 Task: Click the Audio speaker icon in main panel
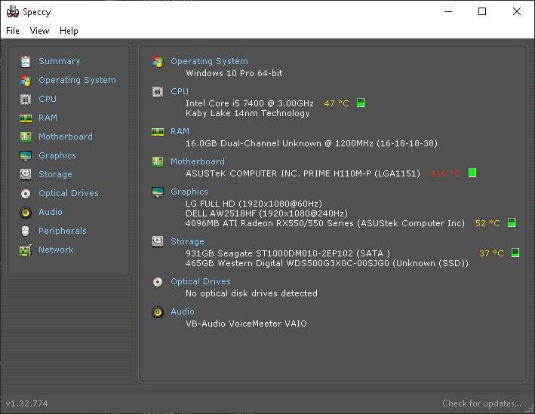click(x=158, y=312)
